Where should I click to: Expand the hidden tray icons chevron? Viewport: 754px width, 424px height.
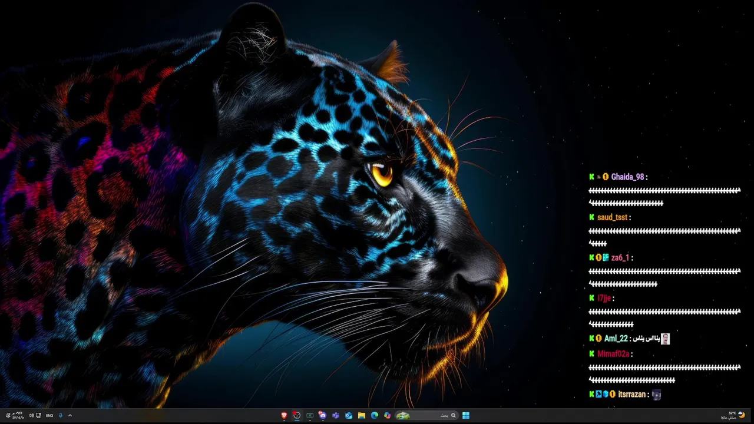[70, 415]
